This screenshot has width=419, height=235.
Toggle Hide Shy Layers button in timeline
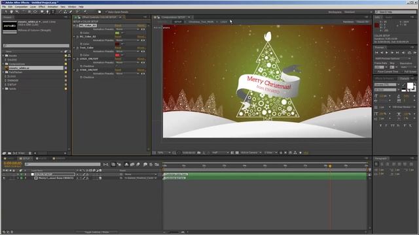[126, 164]
